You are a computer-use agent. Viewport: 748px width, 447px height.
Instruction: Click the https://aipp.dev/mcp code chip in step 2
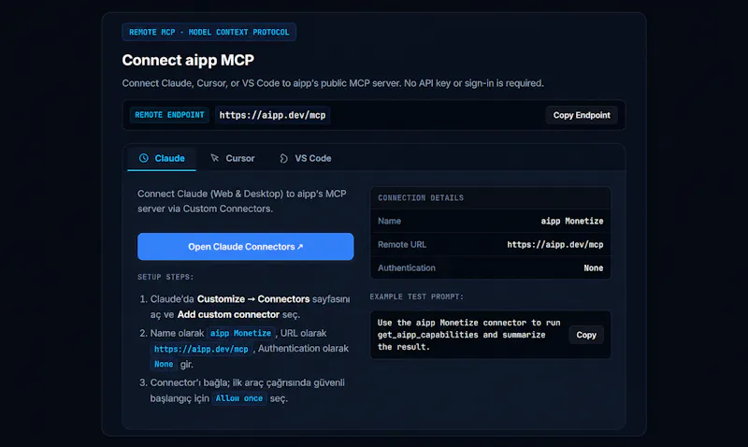(x=201, y=349)
